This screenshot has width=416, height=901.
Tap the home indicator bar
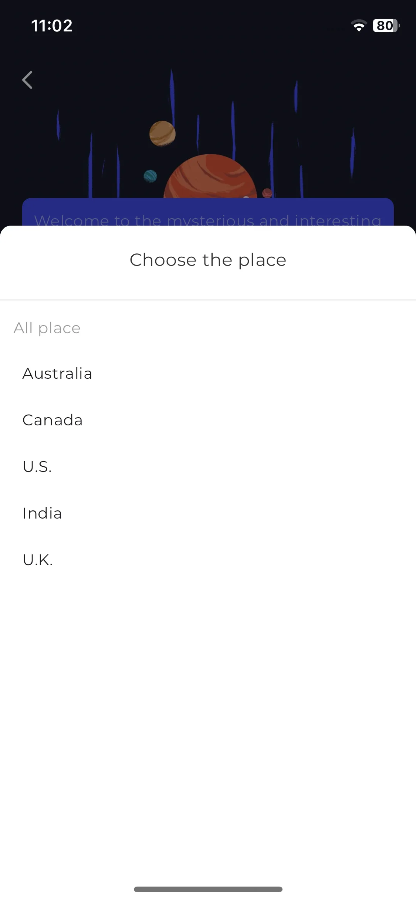(x=208, y=889)
